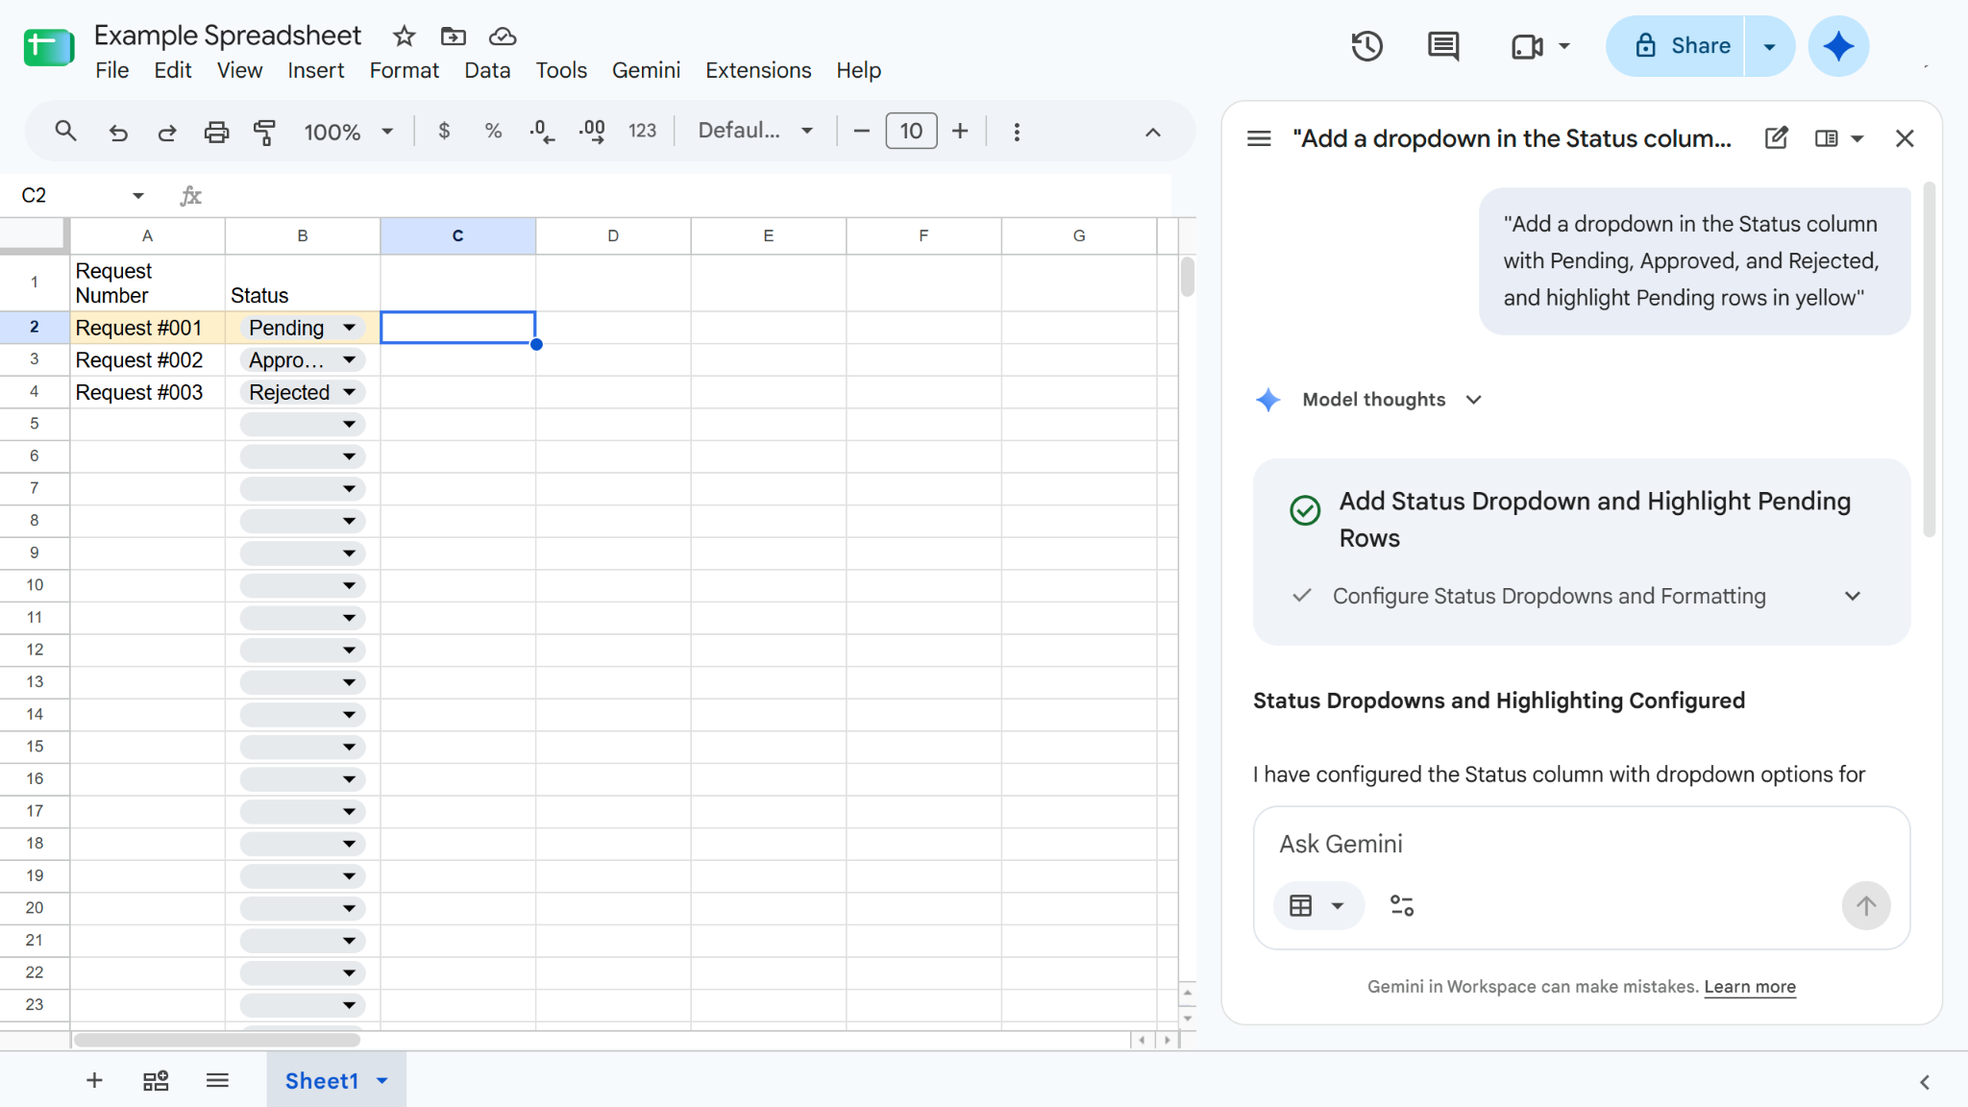Click Gemini settings sliders icon
1968x1107 pixels.
pyautogui.click(x=1402, y=905)
